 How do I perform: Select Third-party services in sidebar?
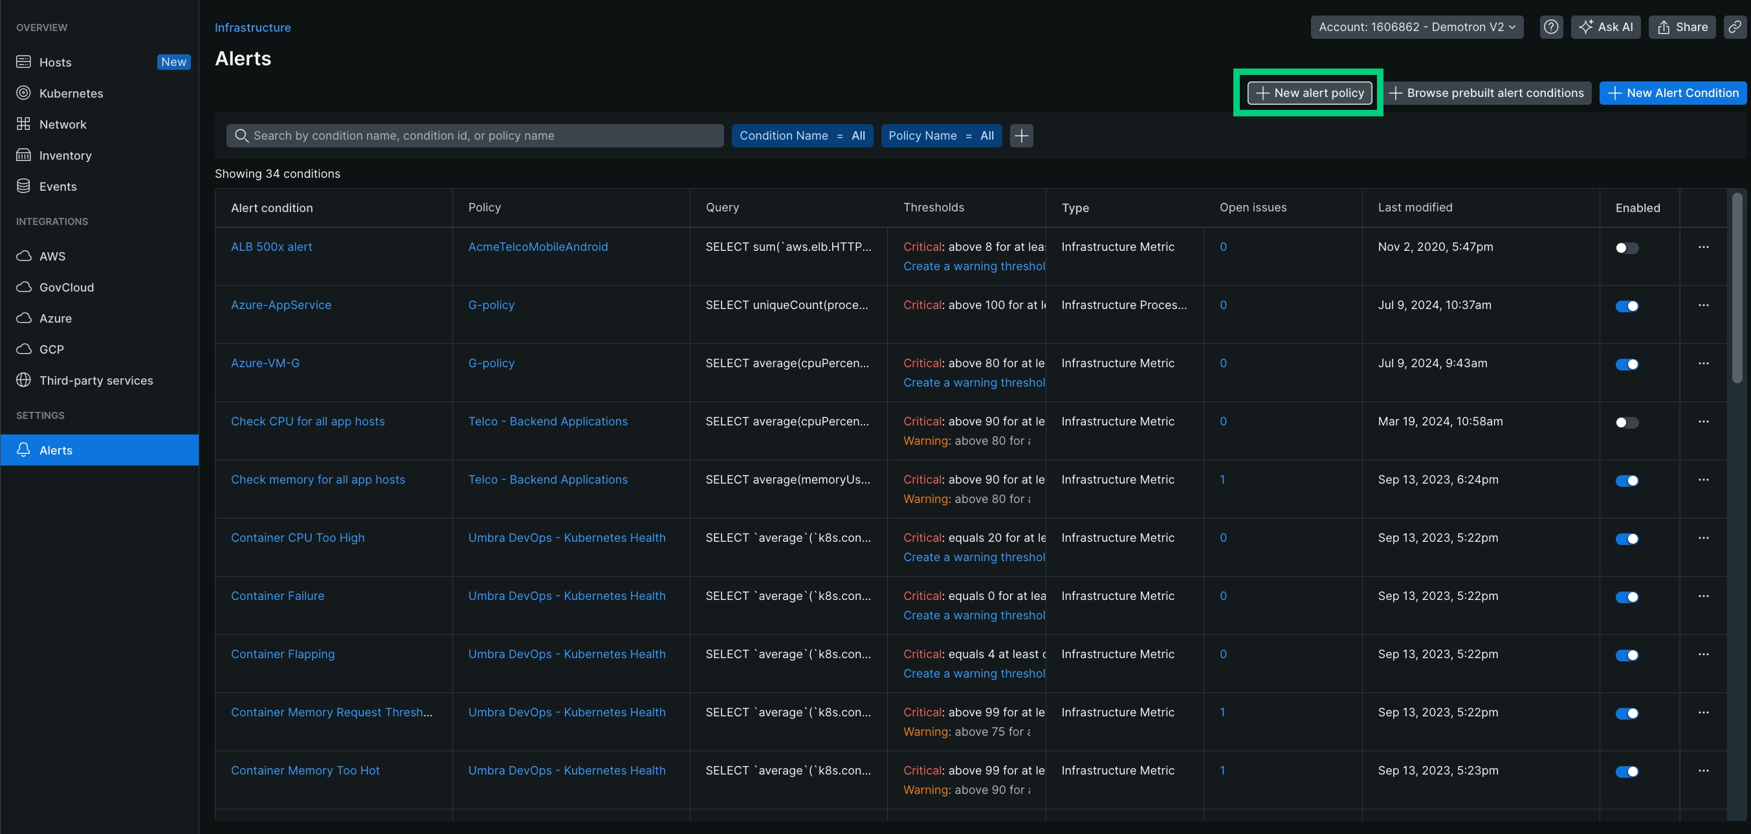pos(96,380)
